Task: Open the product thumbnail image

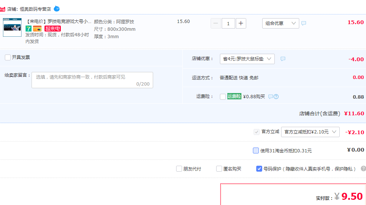Action: 12,27
